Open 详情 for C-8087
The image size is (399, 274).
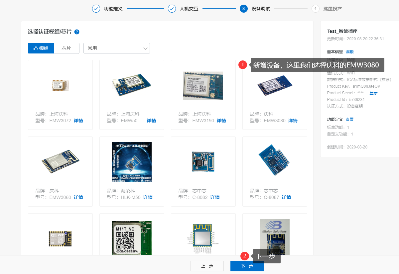(287, 197)
